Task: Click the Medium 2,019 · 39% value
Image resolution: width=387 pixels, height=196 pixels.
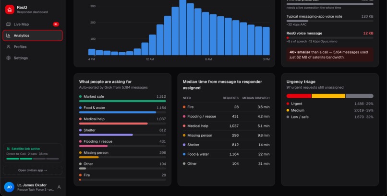Action: (x=364, y=110)
